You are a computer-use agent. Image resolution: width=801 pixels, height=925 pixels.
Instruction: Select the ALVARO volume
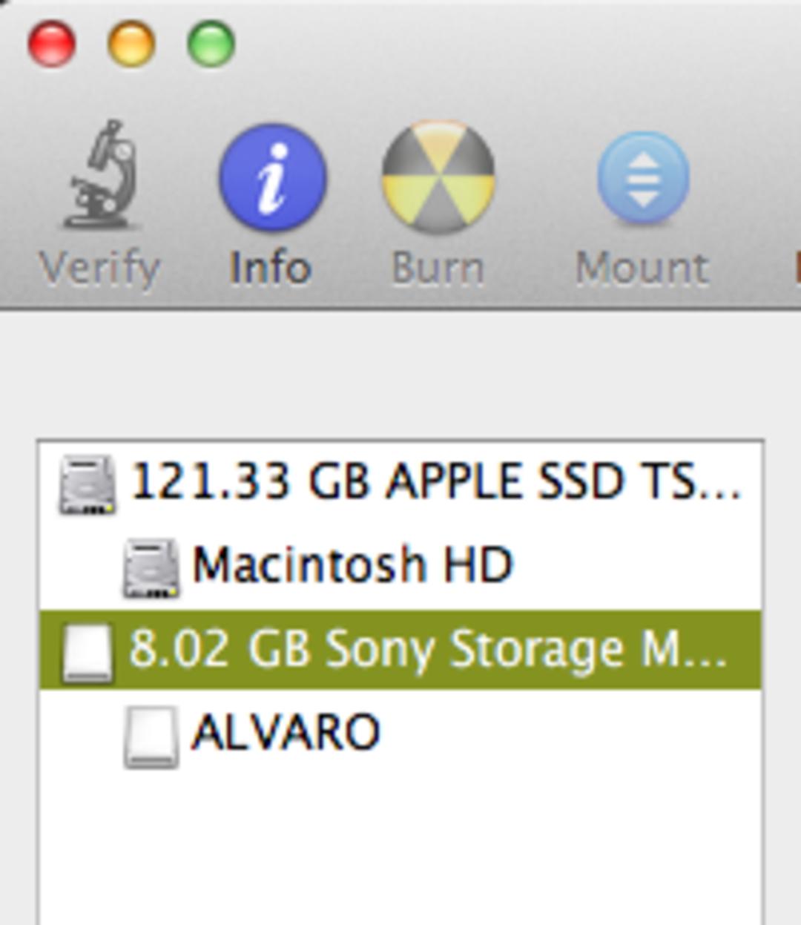click(x=400, y=733)
